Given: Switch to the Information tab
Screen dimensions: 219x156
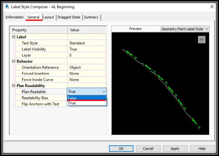Looking at the screenshot, I should click(14, 17).
